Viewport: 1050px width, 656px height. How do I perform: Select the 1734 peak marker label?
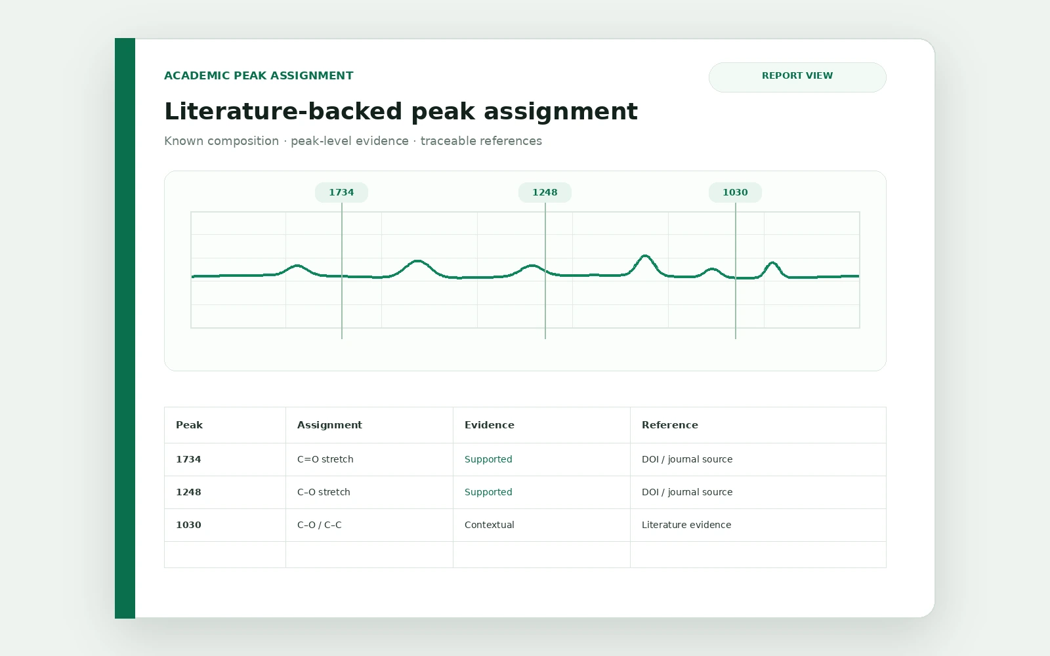341,192
